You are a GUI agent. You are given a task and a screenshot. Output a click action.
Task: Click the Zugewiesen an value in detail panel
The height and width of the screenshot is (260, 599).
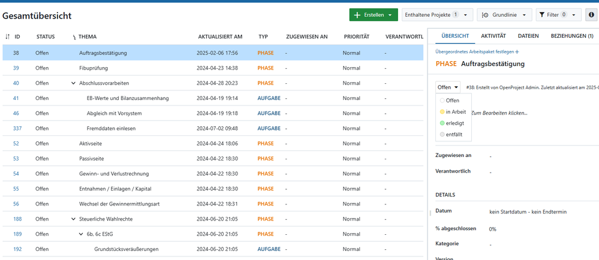490,156
